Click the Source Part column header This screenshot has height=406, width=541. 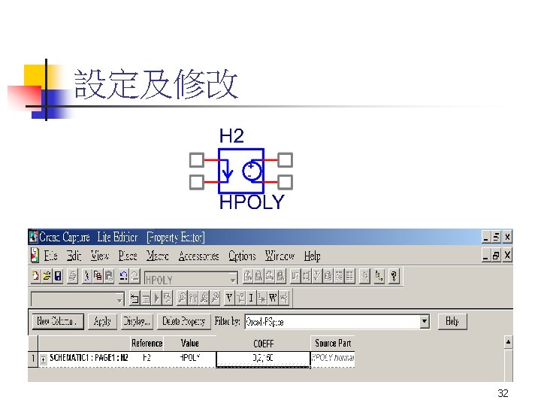point(333,343)
